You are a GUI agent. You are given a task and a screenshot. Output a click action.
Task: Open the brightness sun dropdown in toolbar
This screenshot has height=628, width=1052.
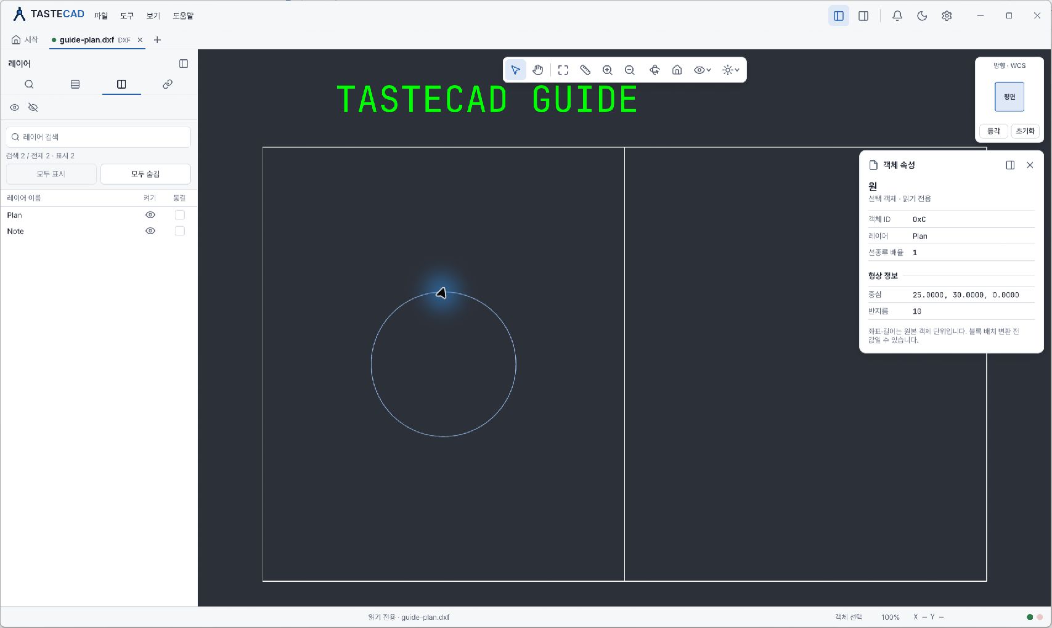point(731,70)
